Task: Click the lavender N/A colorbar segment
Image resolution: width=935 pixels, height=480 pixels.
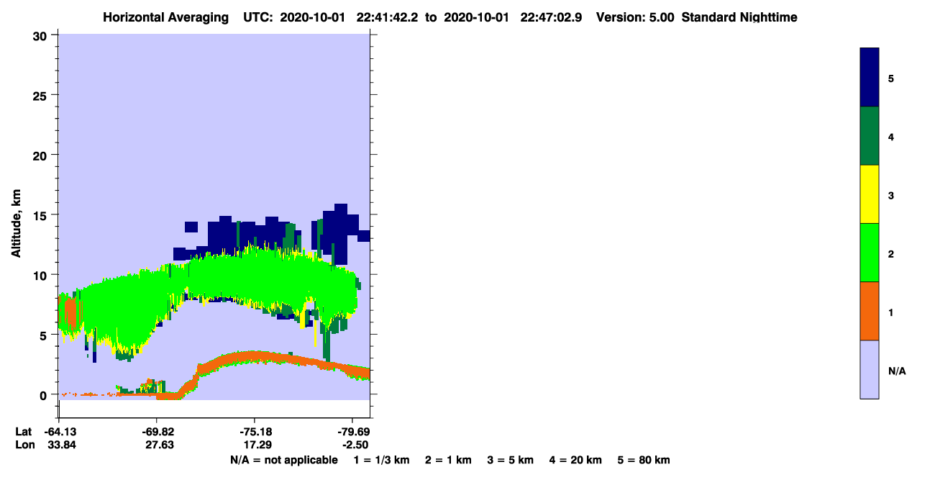Action: [x=870, y=369]
